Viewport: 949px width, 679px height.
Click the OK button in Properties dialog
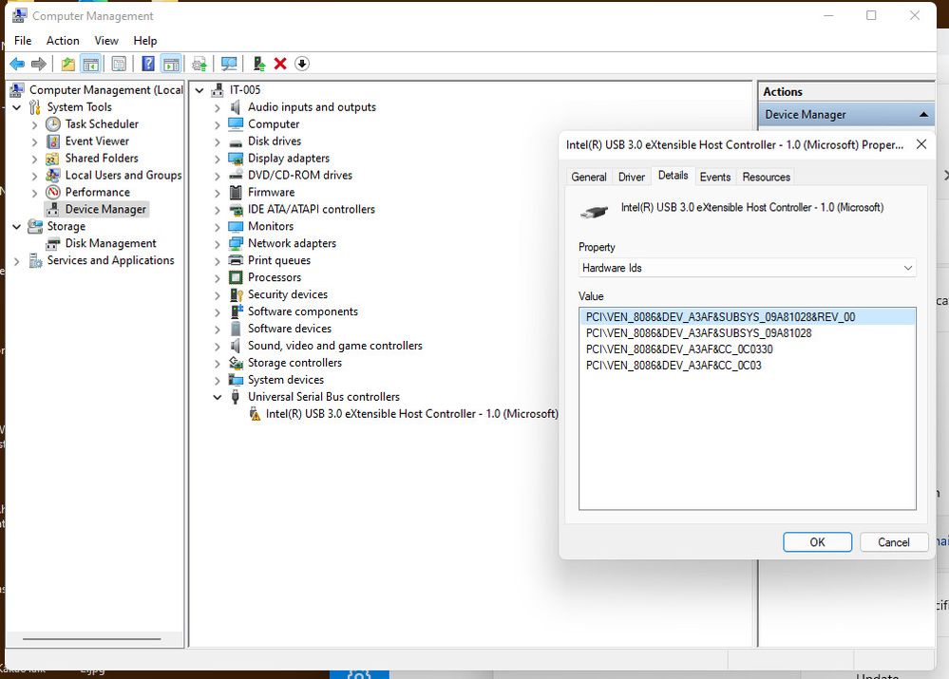[x=817, y=542]
